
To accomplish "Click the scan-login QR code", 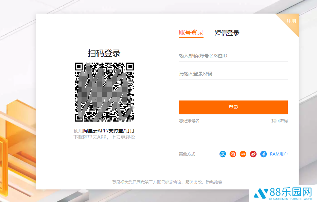I will click(104, 92).
